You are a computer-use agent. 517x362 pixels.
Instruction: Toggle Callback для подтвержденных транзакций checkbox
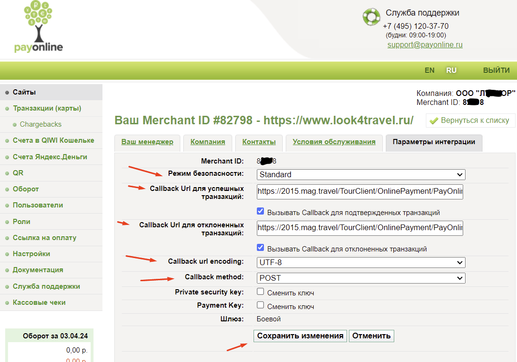pyautogui.click(x=261, y=211)
